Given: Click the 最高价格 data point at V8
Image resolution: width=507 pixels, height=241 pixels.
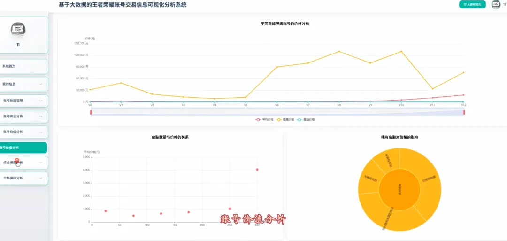Looking at the screenshot, I should pos(339,51).
